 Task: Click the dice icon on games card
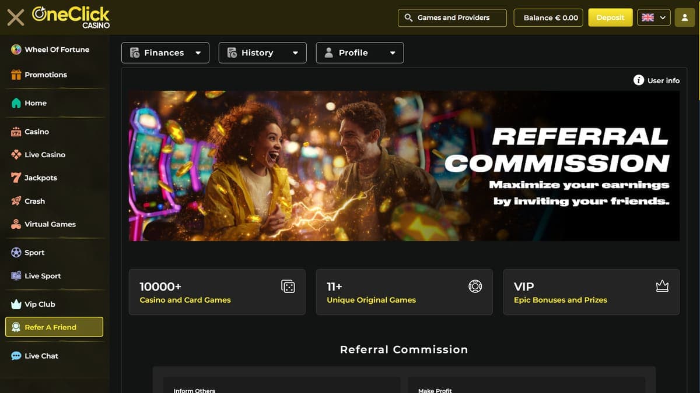[x=288, y=286]
